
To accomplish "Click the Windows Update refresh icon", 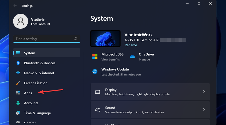I will 95,71.
